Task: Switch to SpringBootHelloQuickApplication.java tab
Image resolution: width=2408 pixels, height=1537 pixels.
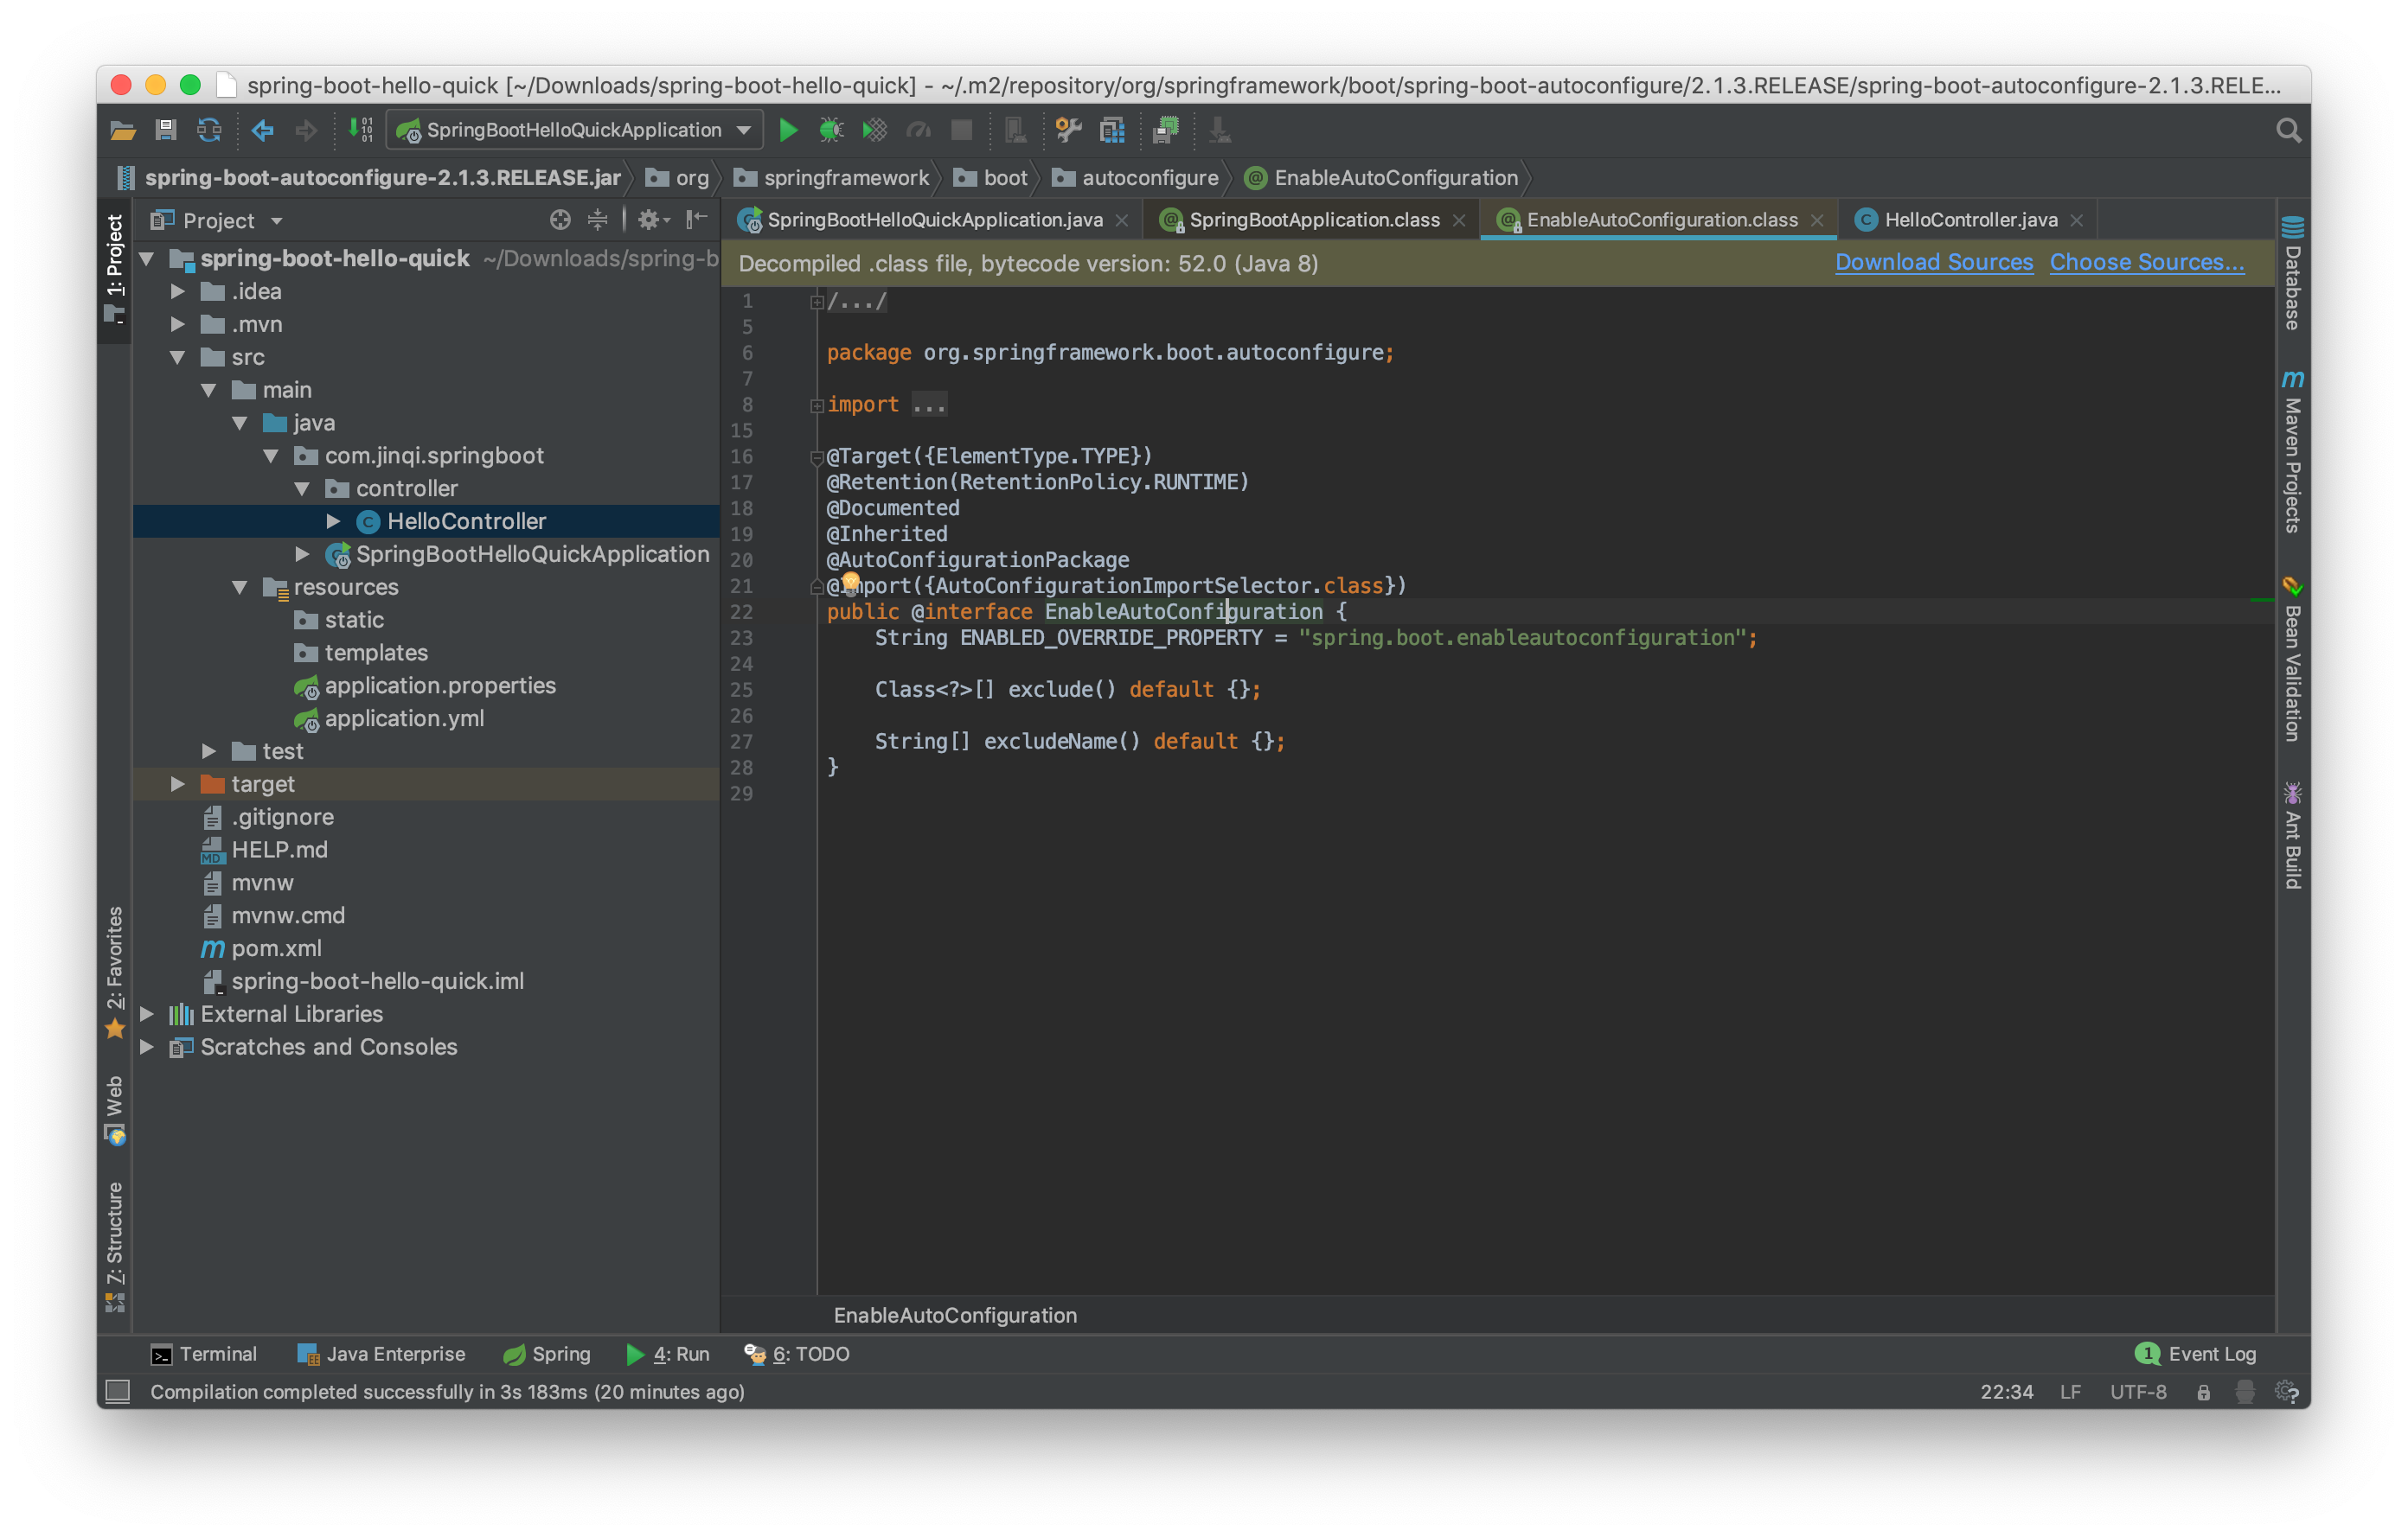Action: pyautogui.click(x=934, y=220)
